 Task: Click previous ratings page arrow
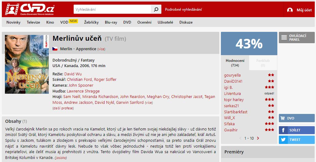(x=240, y=138)
